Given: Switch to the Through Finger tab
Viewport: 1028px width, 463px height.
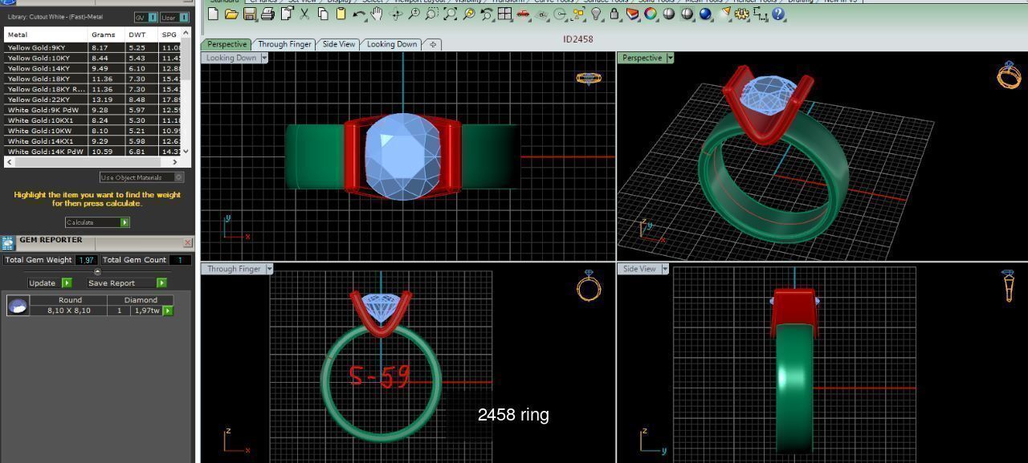Looking at the screenshot, I should click(284, 44).
